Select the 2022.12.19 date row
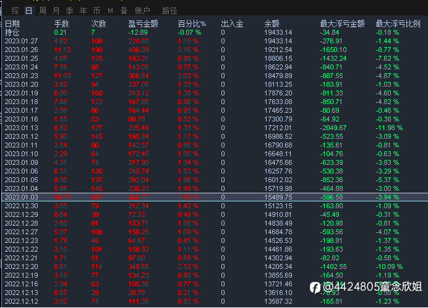Screen dimensions: 428x308 (215, 275)
